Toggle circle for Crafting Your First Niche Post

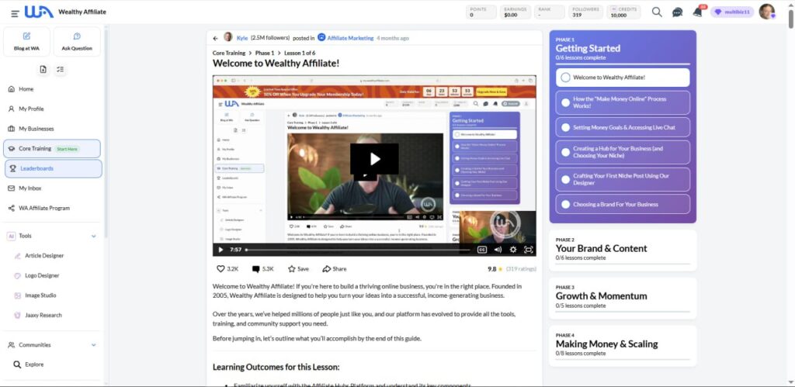click(x=565, y=179)
